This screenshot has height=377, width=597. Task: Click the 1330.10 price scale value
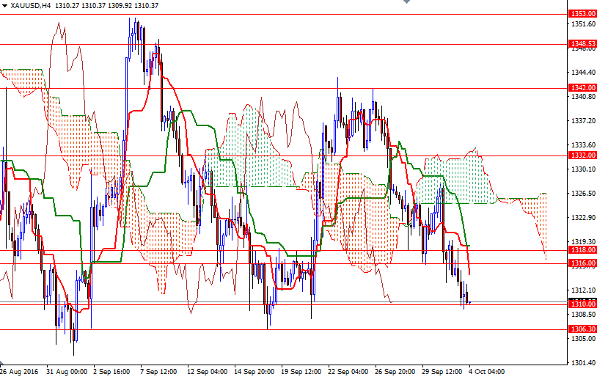(583, 169)
